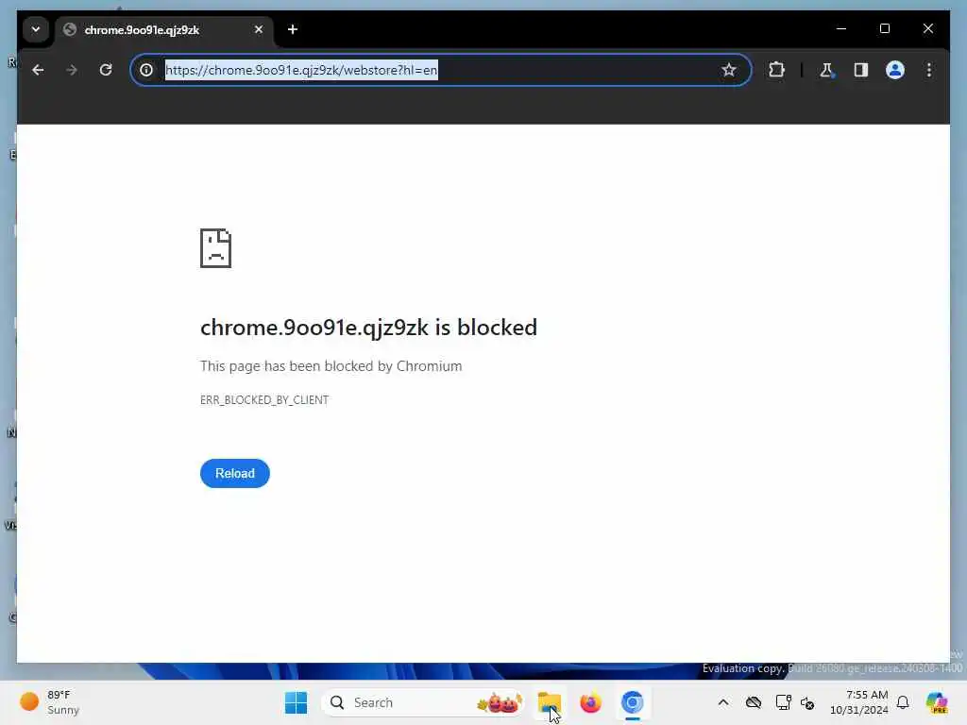Reload the page with the toolbar refresh icon

point(106,70)
